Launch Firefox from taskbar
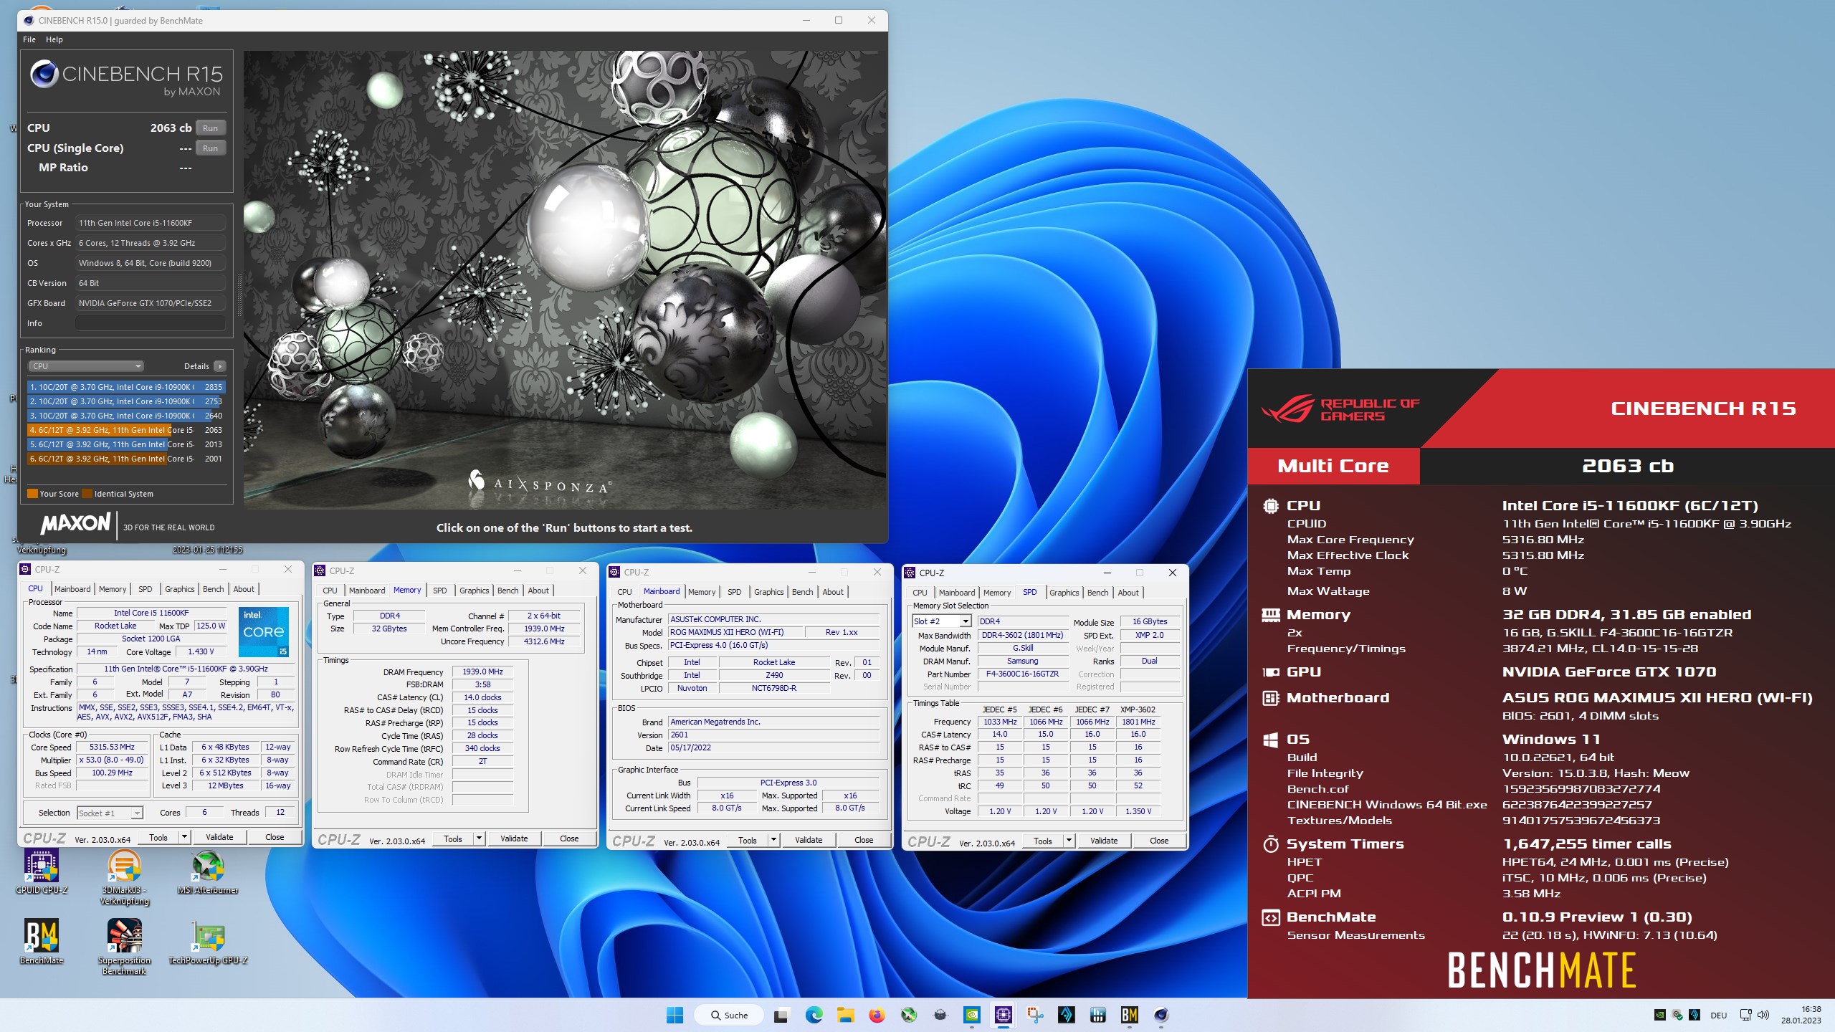 (877, 1015)
